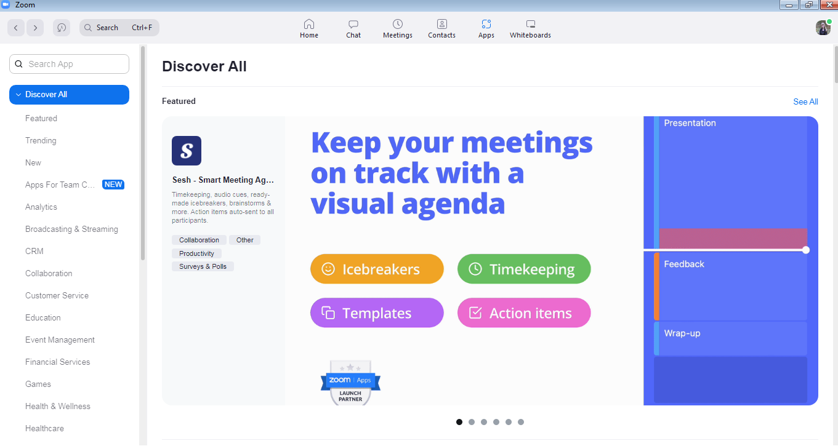Open the Apps tab
Viewport: 838px width, 446px height.
486,28
